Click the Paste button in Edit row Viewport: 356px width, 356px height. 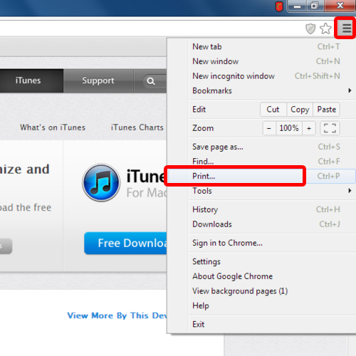pos(326,110)
